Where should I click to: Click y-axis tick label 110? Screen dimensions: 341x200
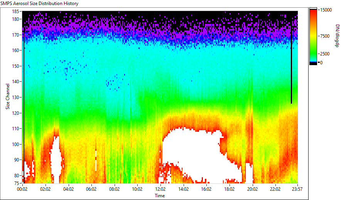click(x=15, y=129)
